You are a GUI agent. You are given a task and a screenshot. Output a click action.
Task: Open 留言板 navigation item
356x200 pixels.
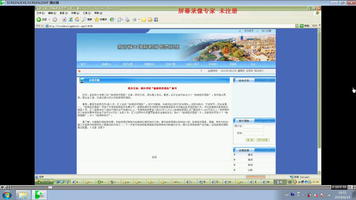point(233,64)
